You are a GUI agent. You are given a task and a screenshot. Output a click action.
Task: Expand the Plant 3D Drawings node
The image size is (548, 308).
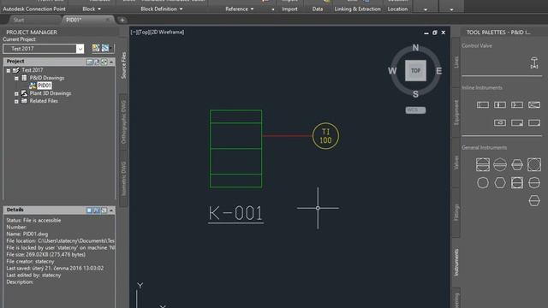(16, 93)
